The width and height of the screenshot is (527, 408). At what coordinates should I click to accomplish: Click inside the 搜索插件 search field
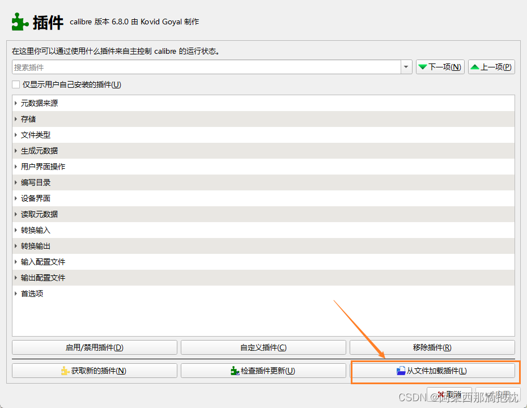pos(206,67)
